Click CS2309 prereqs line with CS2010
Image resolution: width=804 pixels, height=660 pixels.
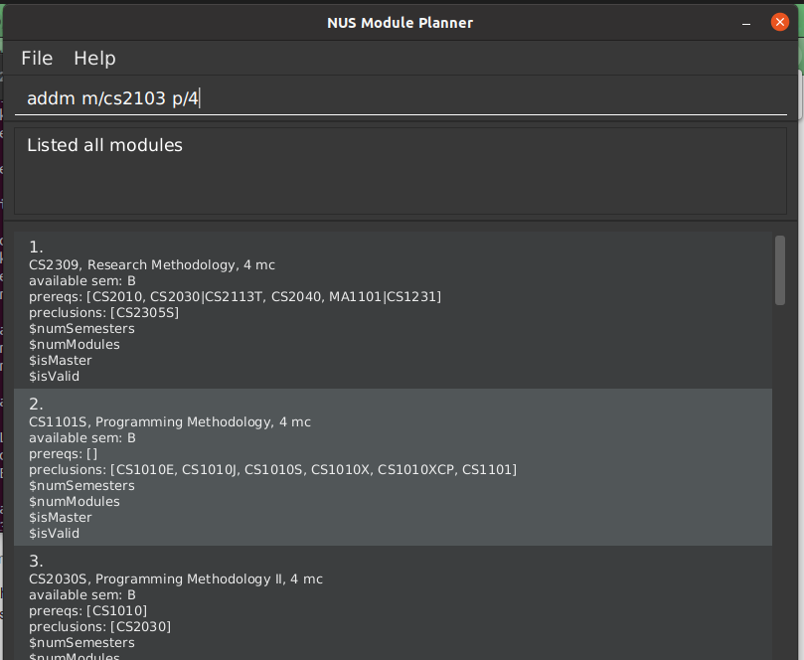coord(235,297)
